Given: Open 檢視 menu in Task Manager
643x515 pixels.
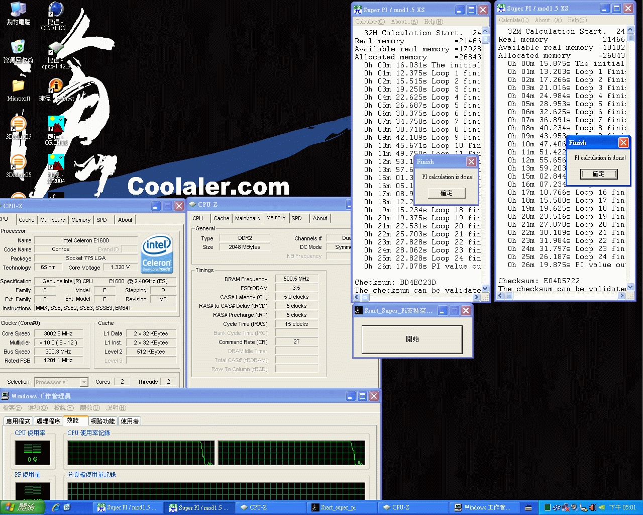Looking at the screenshot, I should point(64,408).
